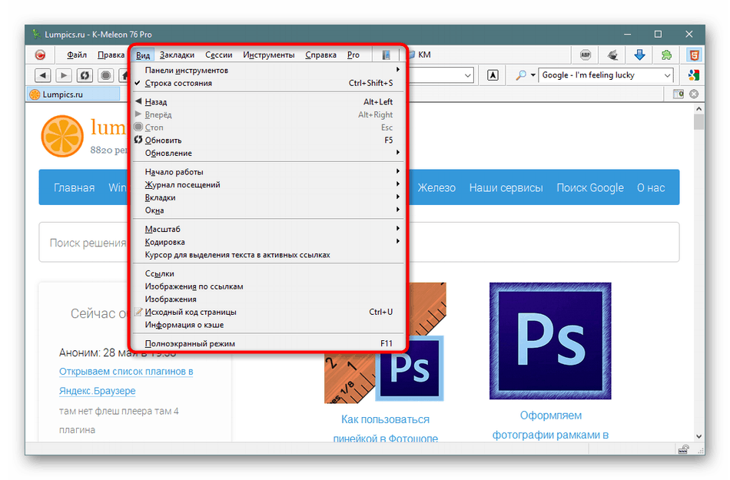Image resolution: width=730 pixels, height=480 pixels.
Task: Choose Назад in the Вид menu
Action: [267, 101]
